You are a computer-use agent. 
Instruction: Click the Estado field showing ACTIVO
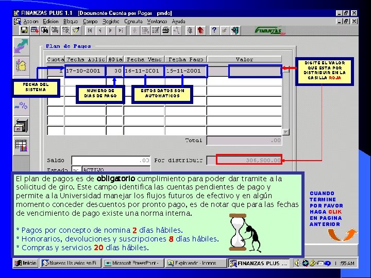(116, 169)
